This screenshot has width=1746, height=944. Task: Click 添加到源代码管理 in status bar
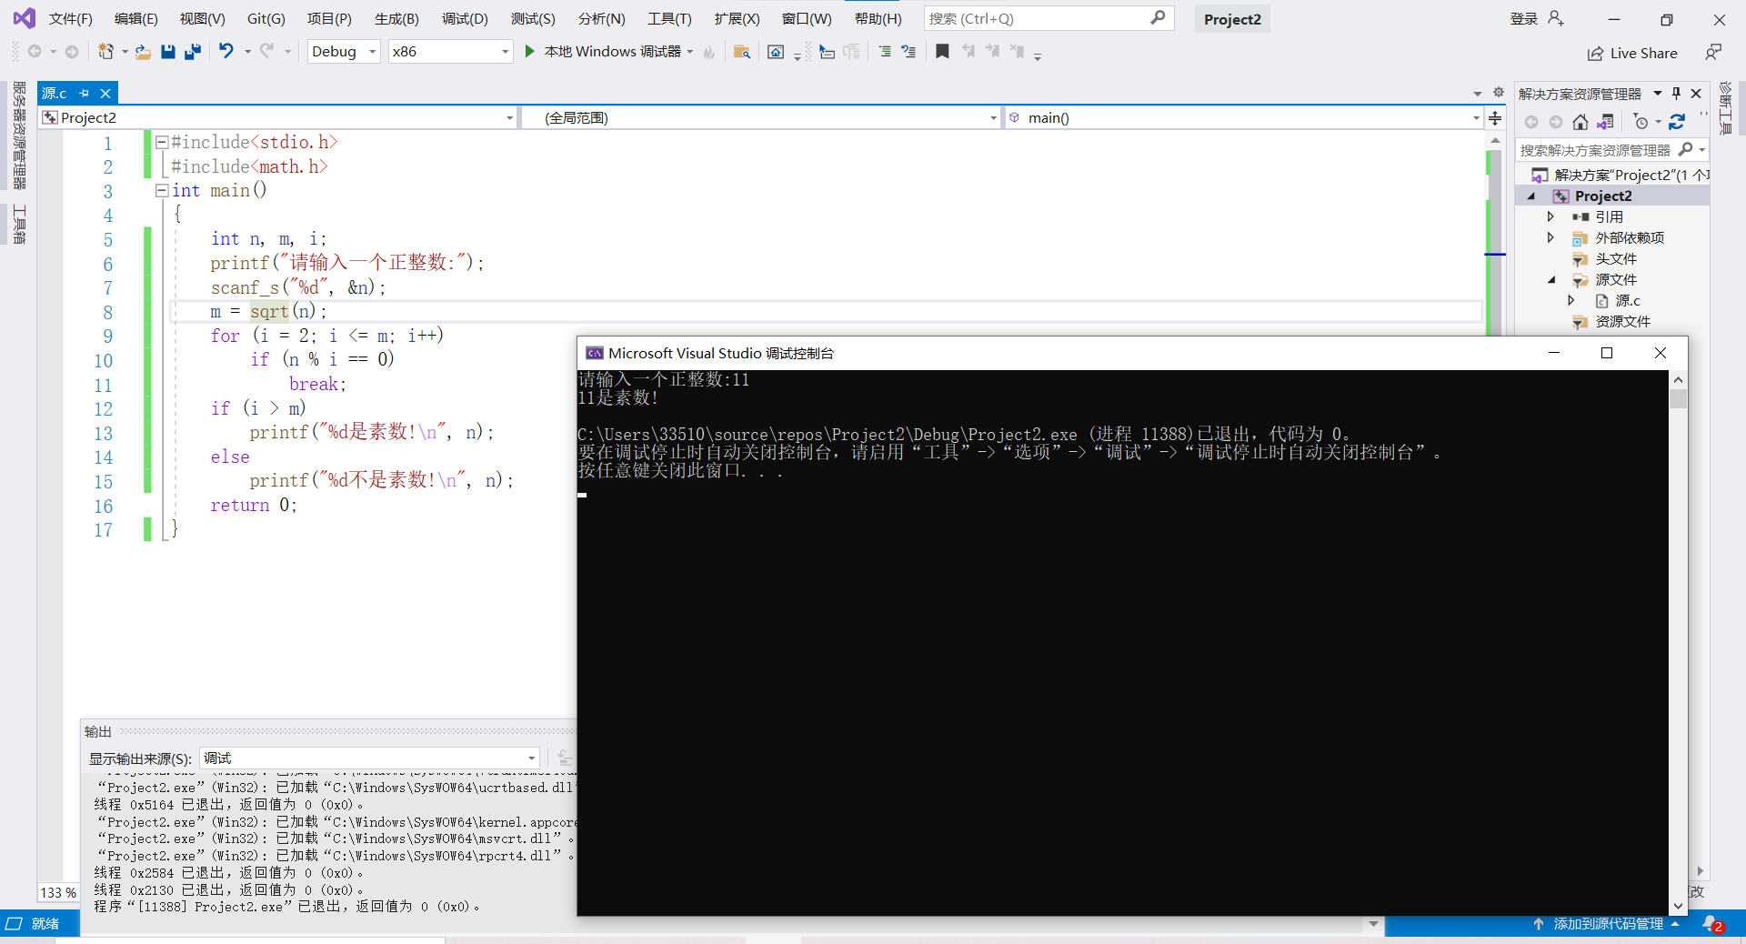(1608, 924)
